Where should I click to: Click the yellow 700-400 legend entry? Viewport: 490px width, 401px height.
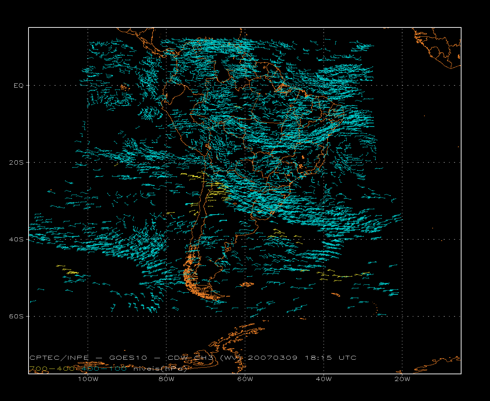(52, 369)
